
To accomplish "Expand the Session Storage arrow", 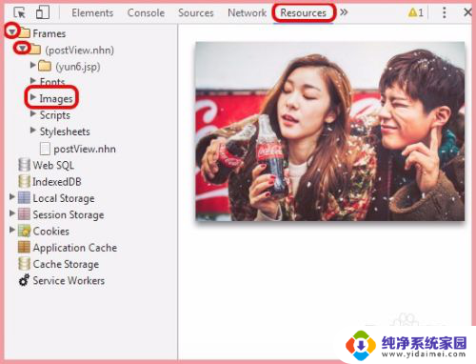I will pyautogui.click(x=12, y=212).
